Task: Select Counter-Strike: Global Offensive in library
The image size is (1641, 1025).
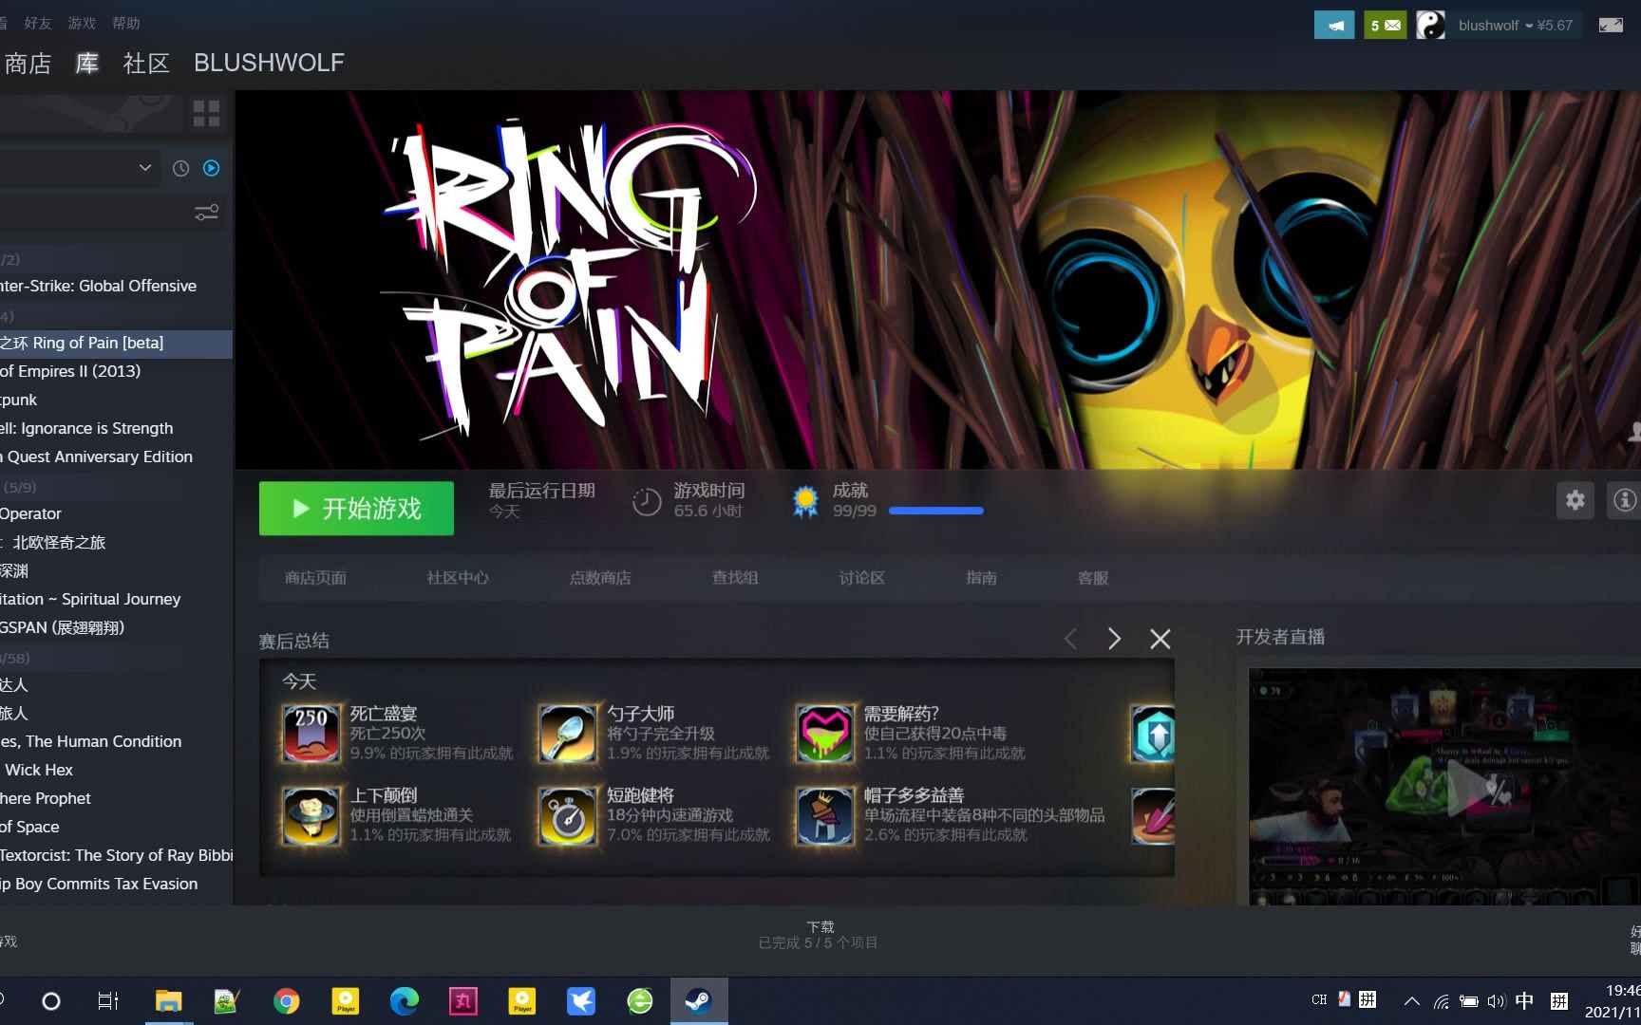Action: (114, 287)
